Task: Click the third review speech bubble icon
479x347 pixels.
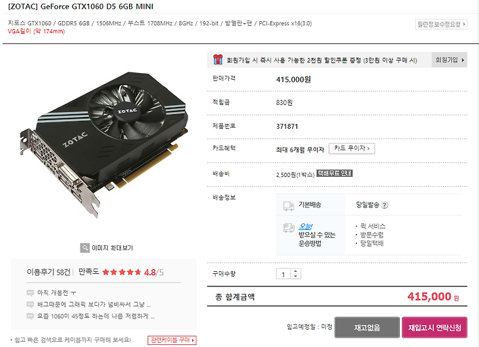Action: click(x=30, y=316)
